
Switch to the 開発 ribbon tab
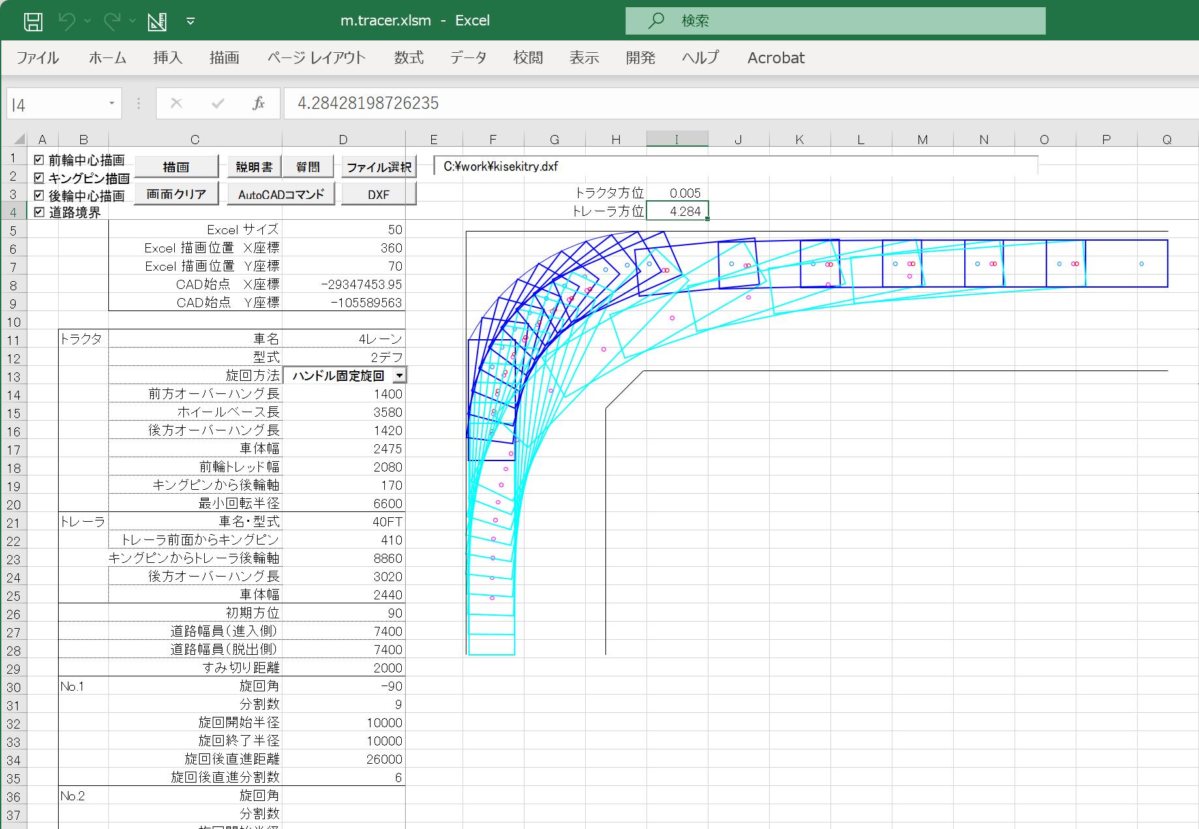(640, 58)
